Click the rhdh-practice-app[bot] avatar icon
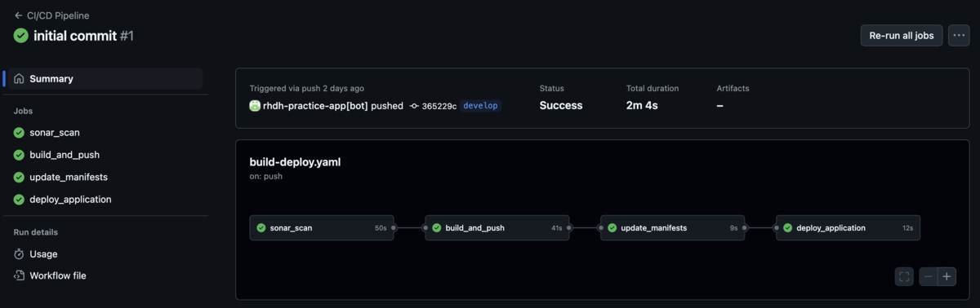The image size is (980, 308). (x=255, y=106)
